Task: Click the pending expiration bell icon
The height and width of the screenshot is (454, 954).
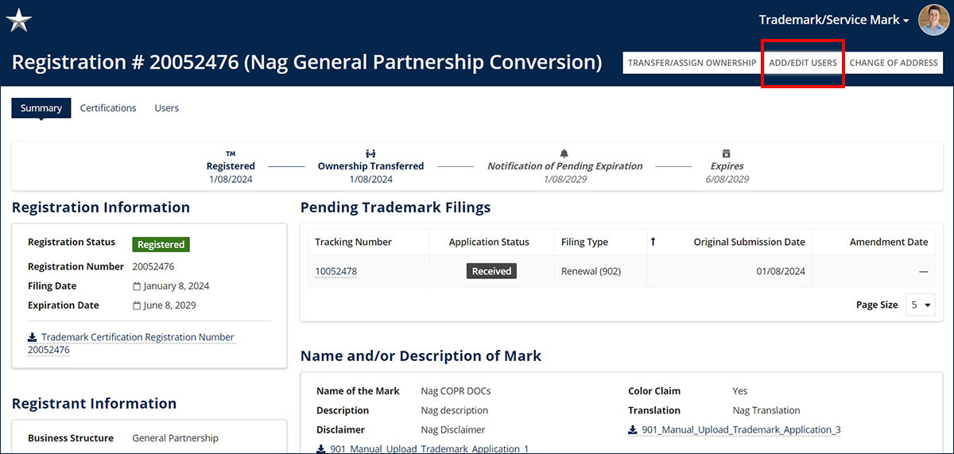Action: 564,153
